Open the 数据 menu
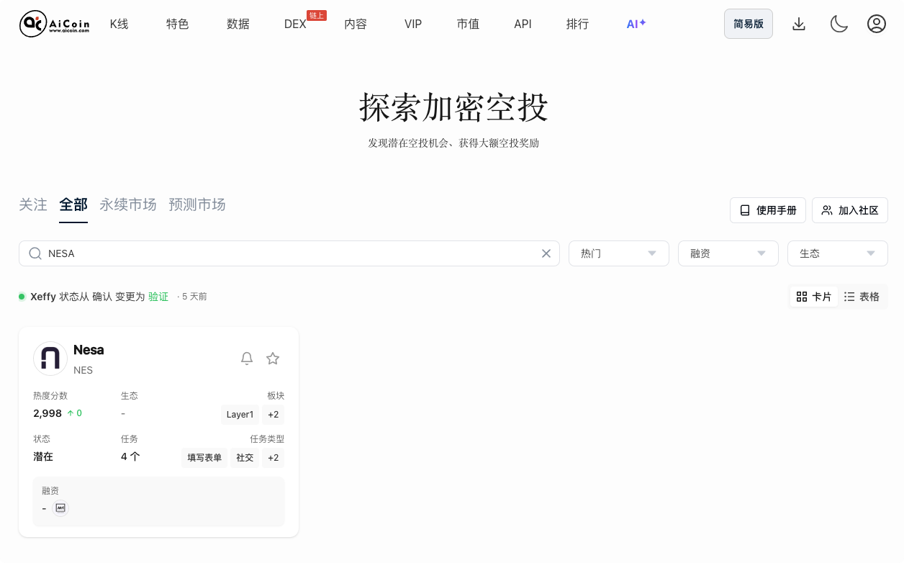Screen dimensions: 904x563 click(x=238, y=24)
